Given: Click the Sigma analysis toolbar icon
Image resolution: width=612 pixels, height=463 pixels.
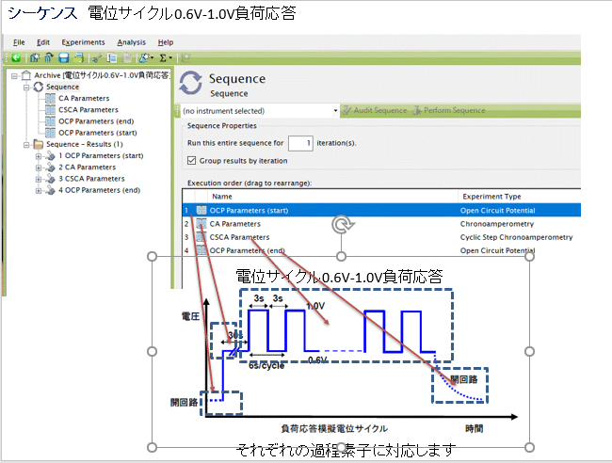Looking at the screenshot, I should 163,58.
